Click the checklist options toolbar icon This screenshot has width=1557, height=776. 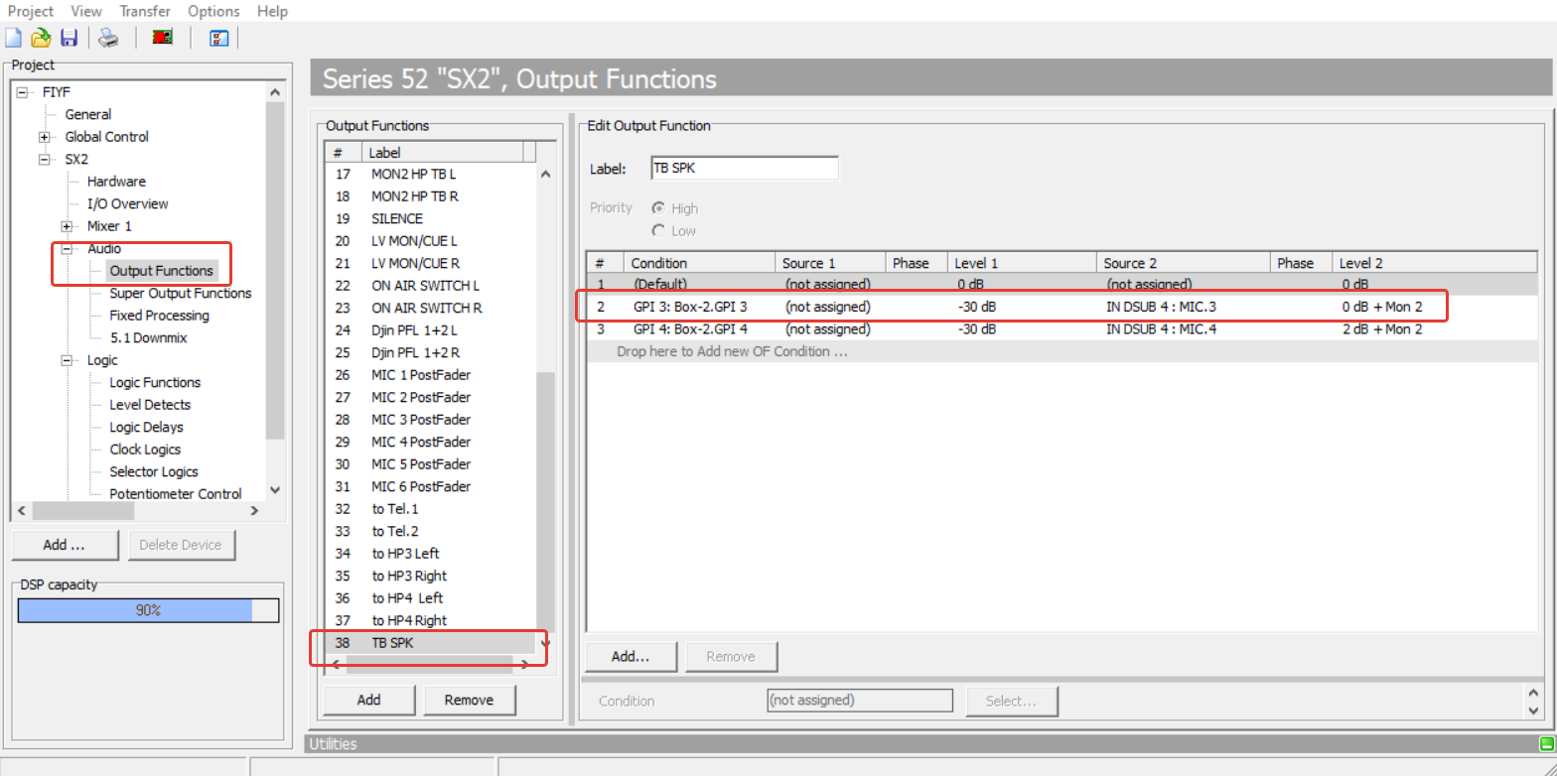click(218, 39)
